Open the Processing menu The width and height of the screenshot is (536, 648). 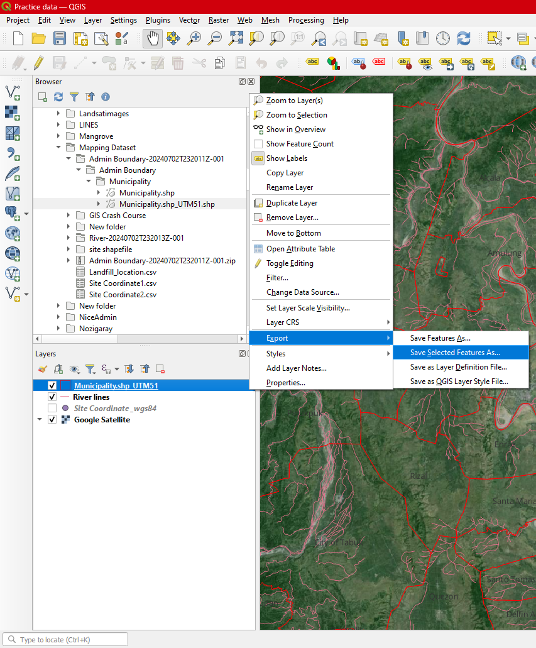[306, 20]
